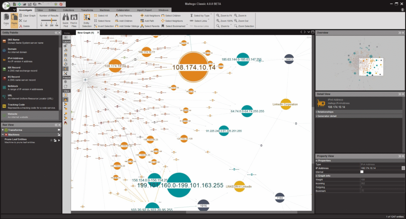This screenshot has height=219, width=406.
Task: Click Zoom Selection
Action: (244, 26)
